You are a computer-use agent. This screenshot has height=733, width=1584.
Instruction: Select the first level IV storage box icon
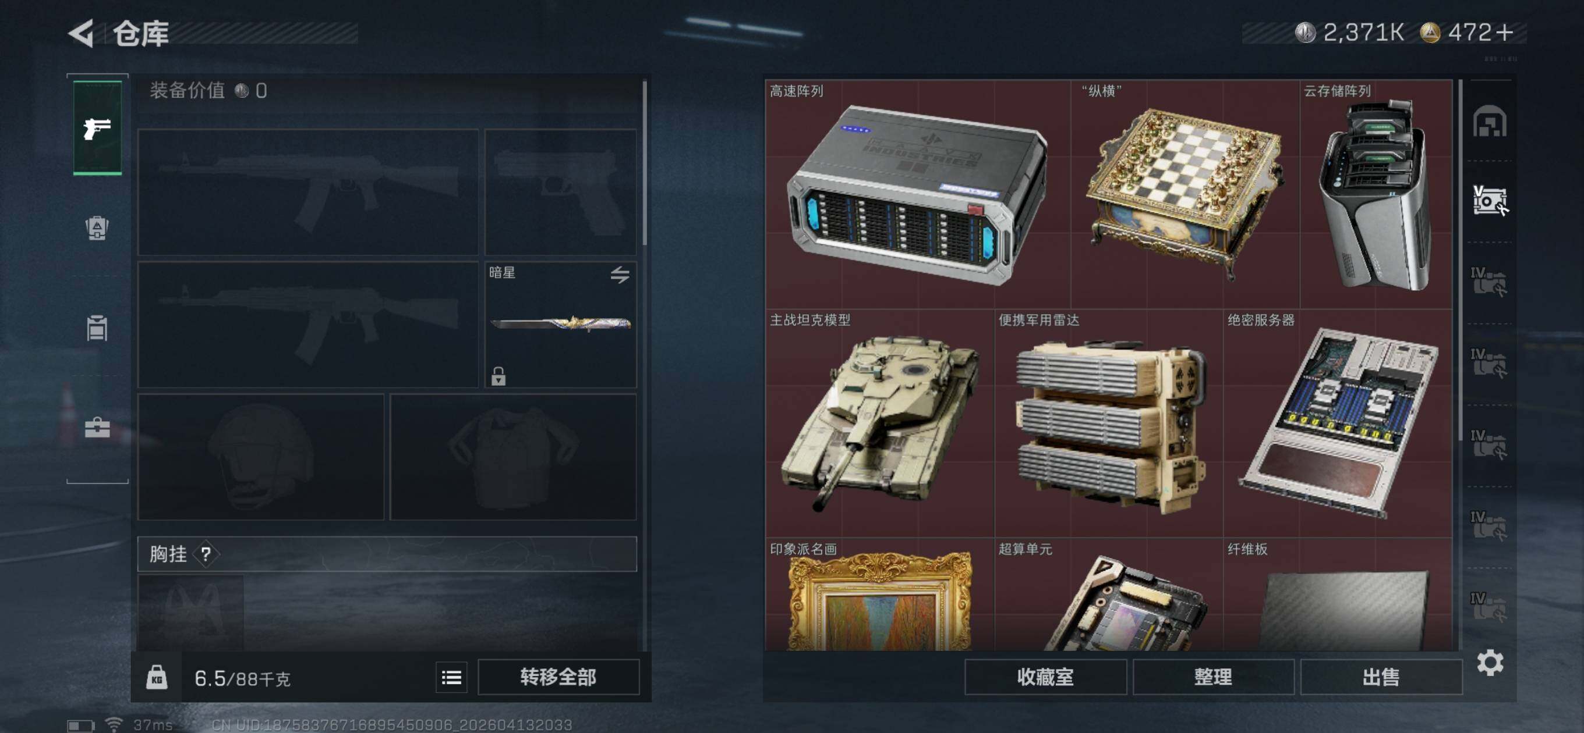coord(1488,282)
